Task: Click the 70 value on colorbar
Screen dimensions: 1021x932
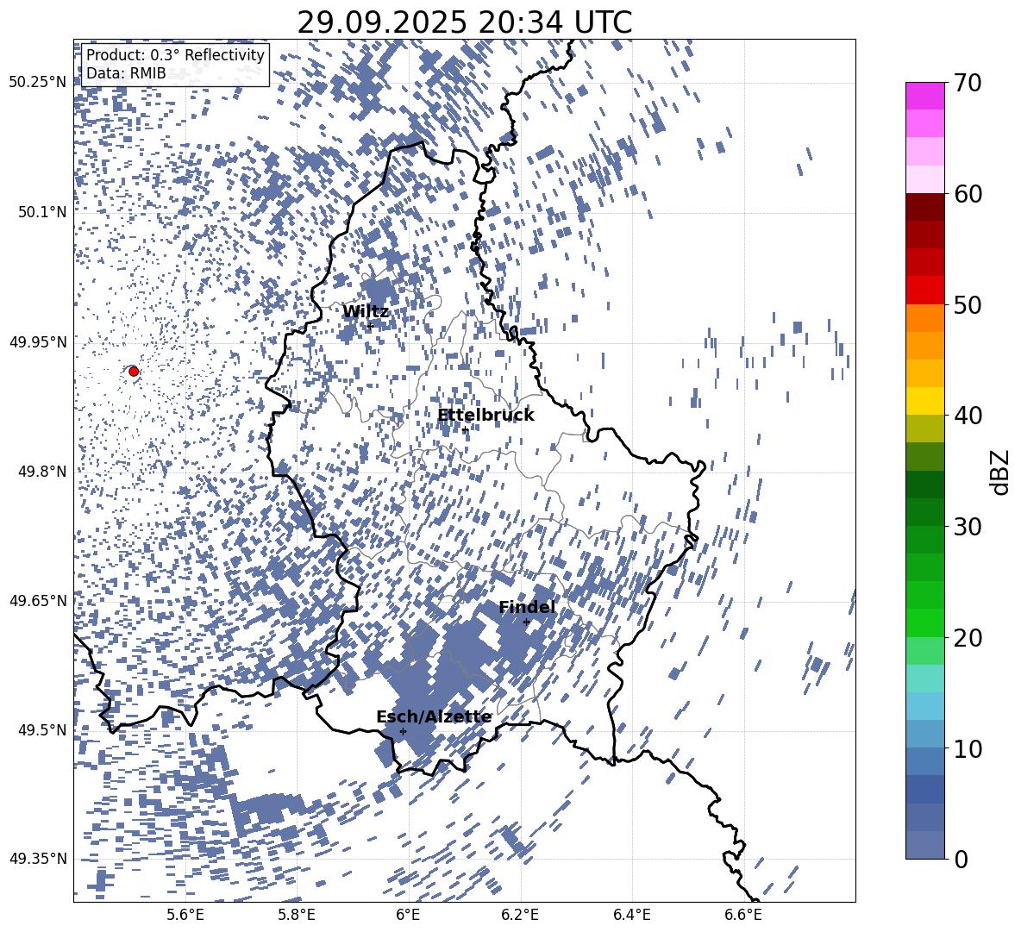Action: [x=968, y=83]
